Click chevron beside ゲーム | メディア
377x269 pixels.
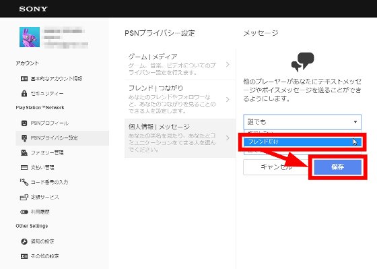click(228, 64)
